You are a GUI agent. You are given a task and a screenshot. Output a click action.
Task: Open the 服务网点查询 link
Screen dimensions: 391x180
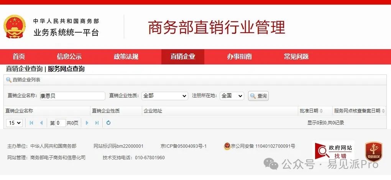pyautogui.click(x=66, y=69)
